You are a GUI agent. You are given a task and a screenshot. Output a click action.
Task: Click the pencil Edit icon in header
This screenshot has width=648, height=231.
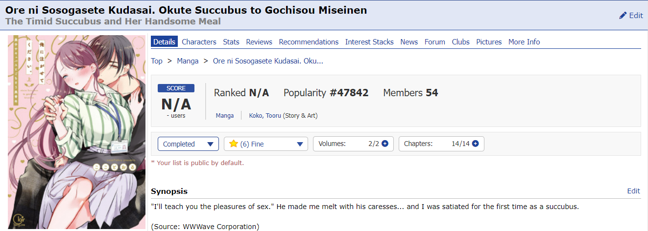pyautogui.click(x=623, y=16)
